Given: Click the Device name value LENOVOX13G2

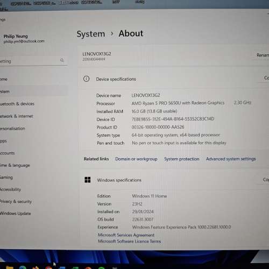Looking at the screenshot, I should [x=146, y=95].
